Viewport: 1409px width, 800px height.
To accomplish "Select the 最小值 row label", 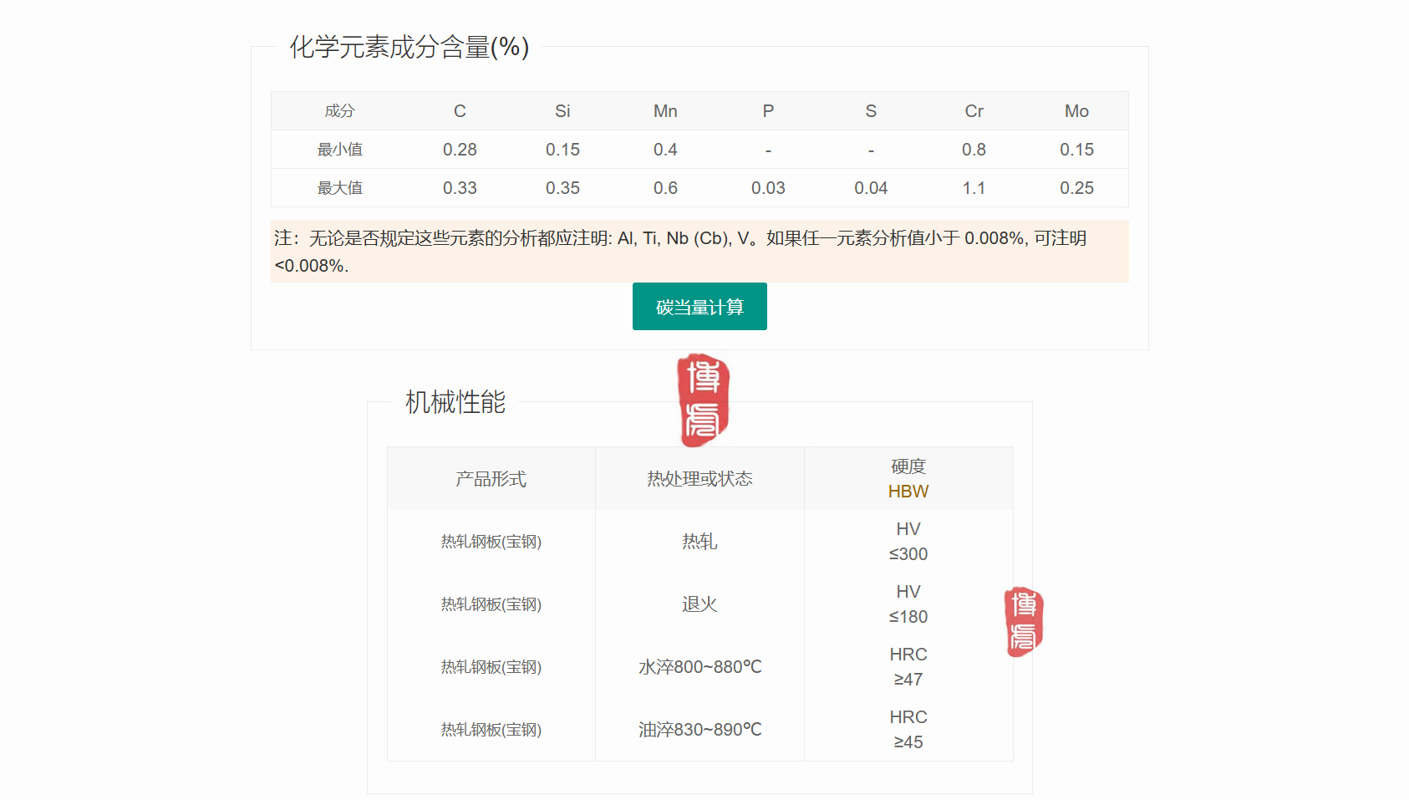I will coord(339,150).
